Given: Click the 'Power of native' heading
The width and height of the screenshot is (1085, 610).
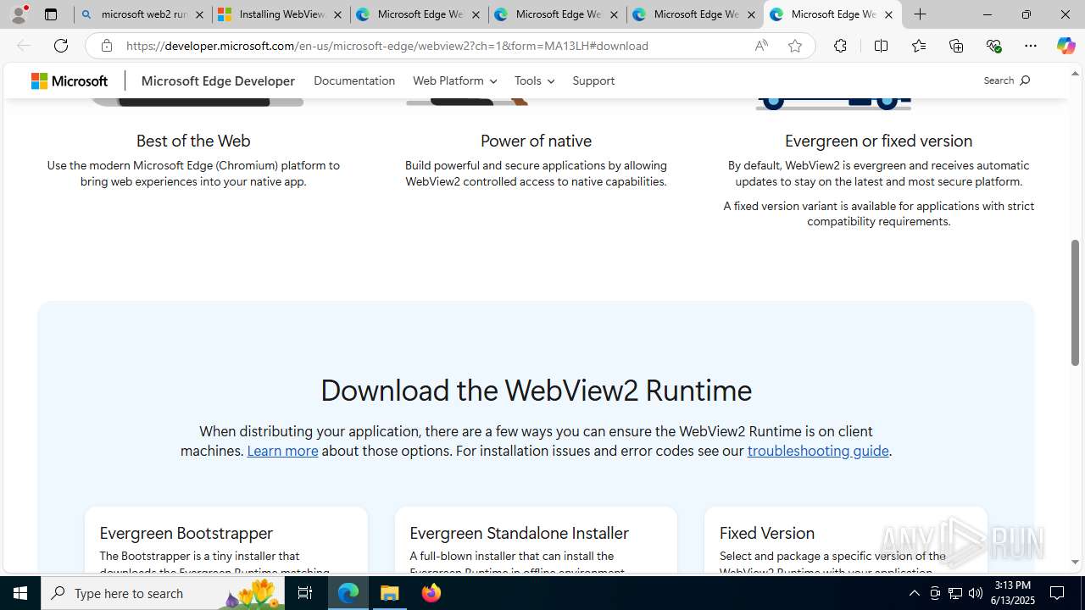Looking at the screenshot, I should [x=536, y=141].
